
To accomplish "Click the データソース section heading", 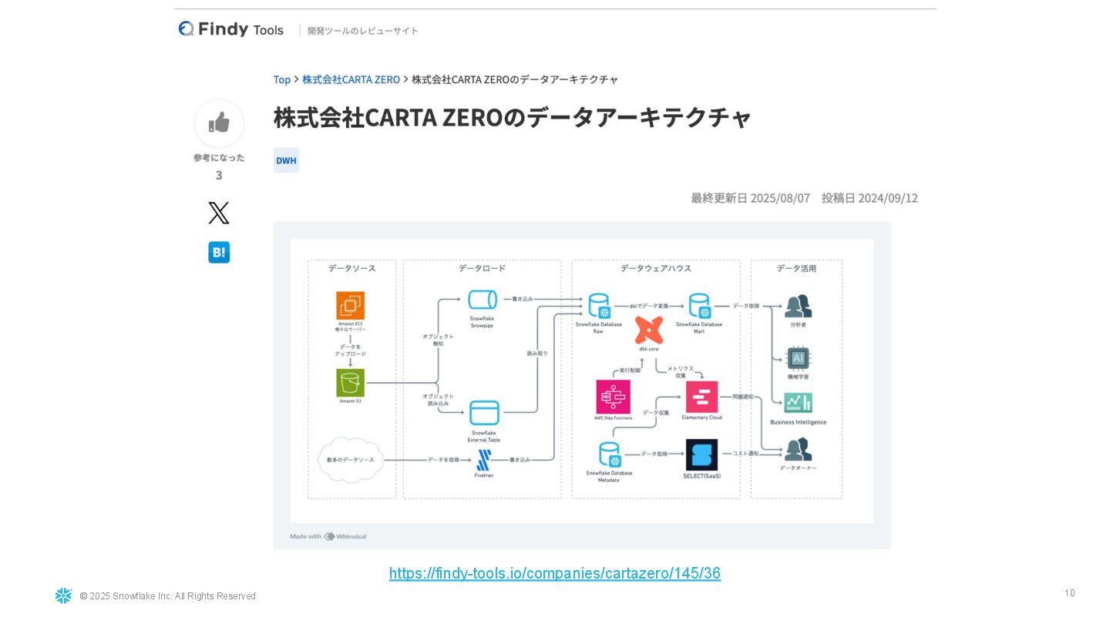I will [352, 268].
